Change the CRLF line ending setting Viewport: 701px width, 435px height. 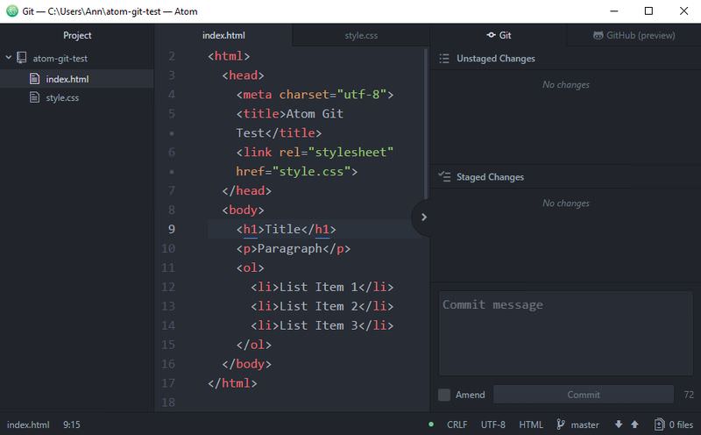pyautogui.click(x=457, y=424)
